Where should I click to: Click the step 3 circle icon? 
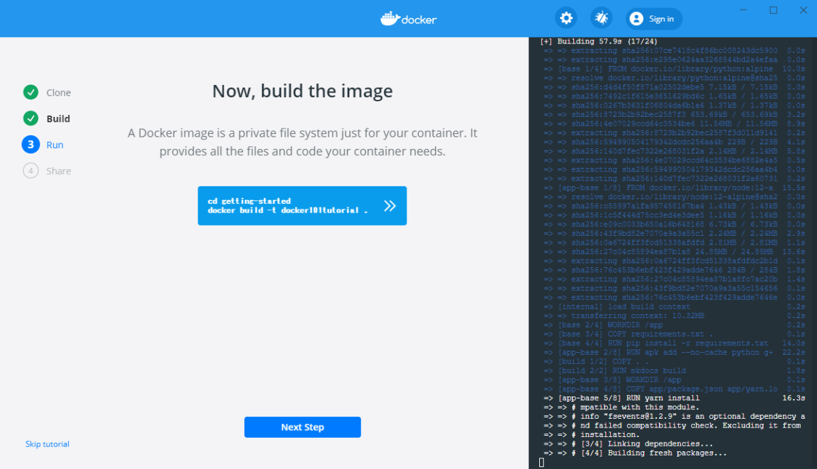click(x=31, y=144)
